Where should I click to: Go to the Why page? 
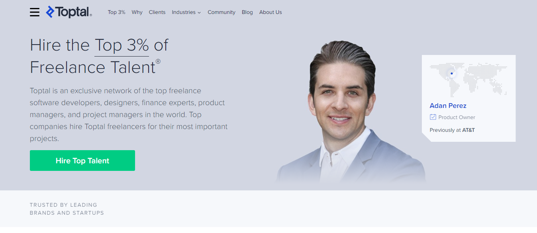[x=137, y=12]
